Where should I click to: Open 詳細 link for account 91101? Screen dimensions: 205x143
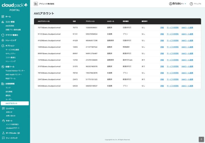point(162,34)
